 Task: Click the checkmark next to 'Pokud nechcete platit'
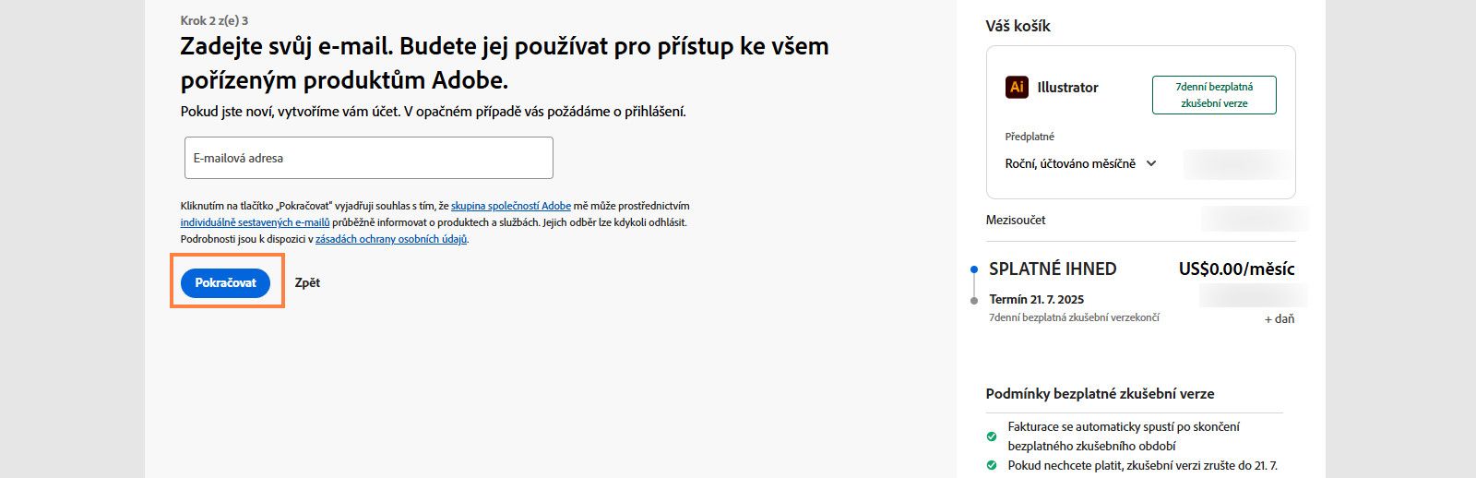point(992,465)
